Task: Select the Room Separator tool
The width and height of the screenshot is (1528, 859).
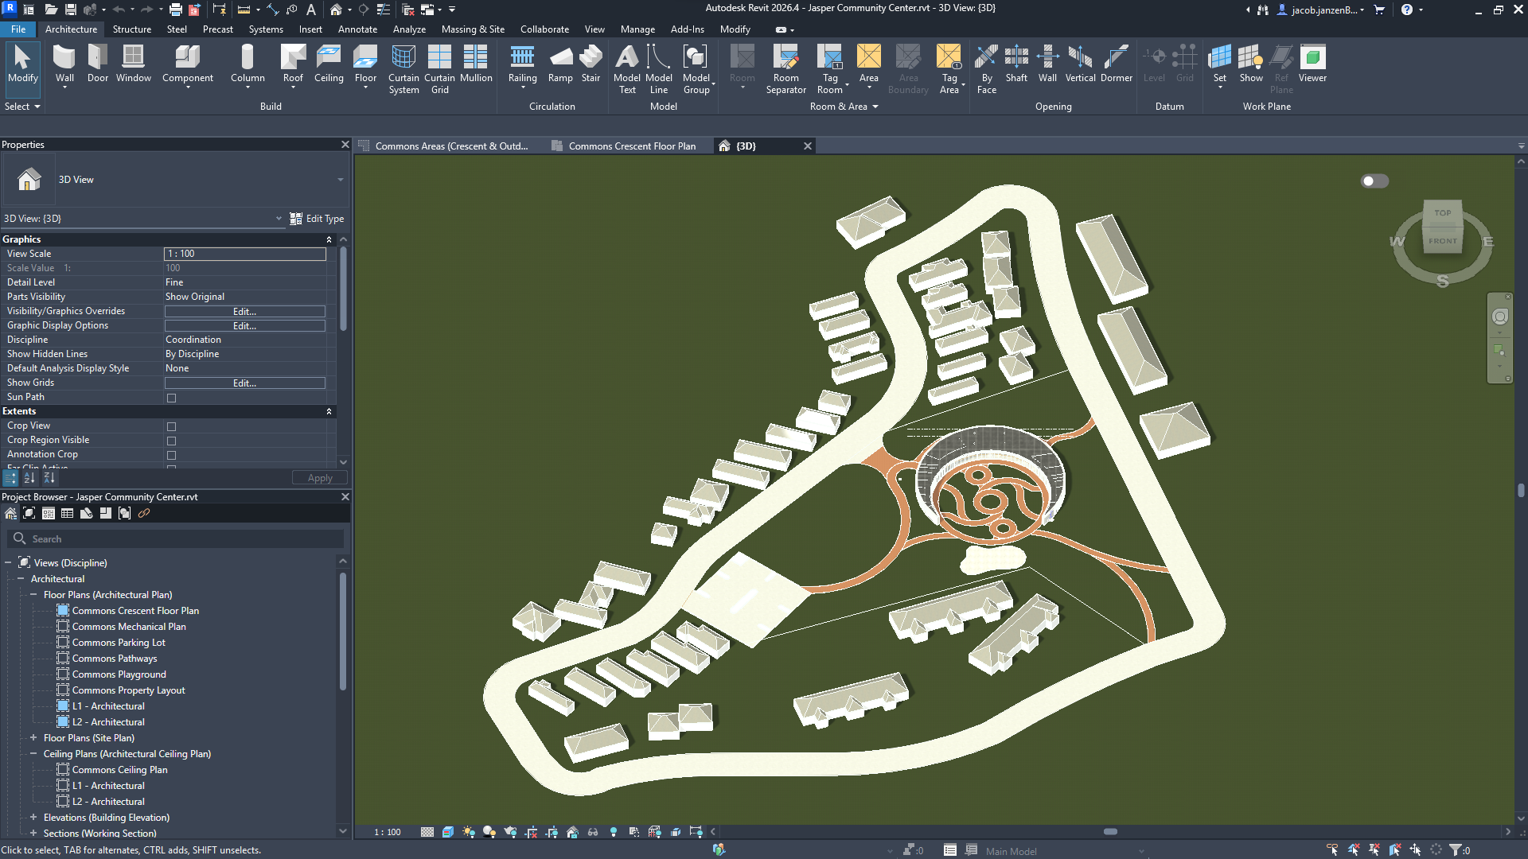Action: pos(786,69)
